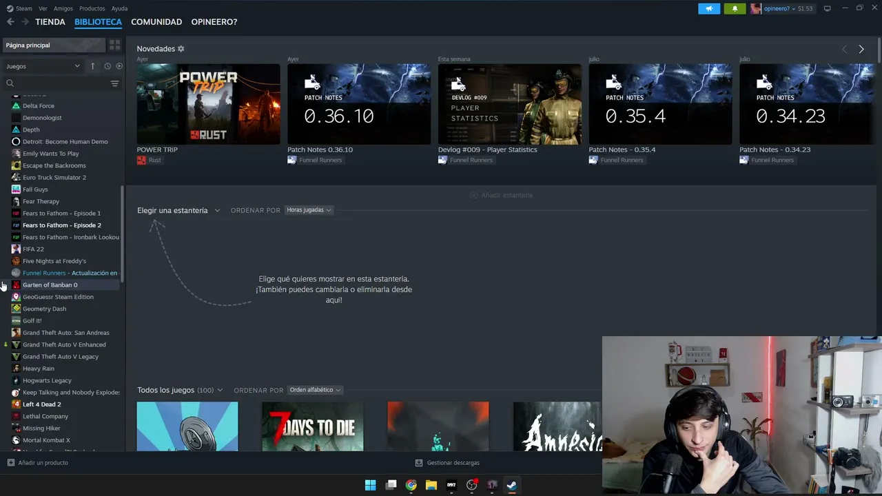882x496 pixels.
Task: Select Fears to Fathom - Episode 2
Action: (62, 225)
